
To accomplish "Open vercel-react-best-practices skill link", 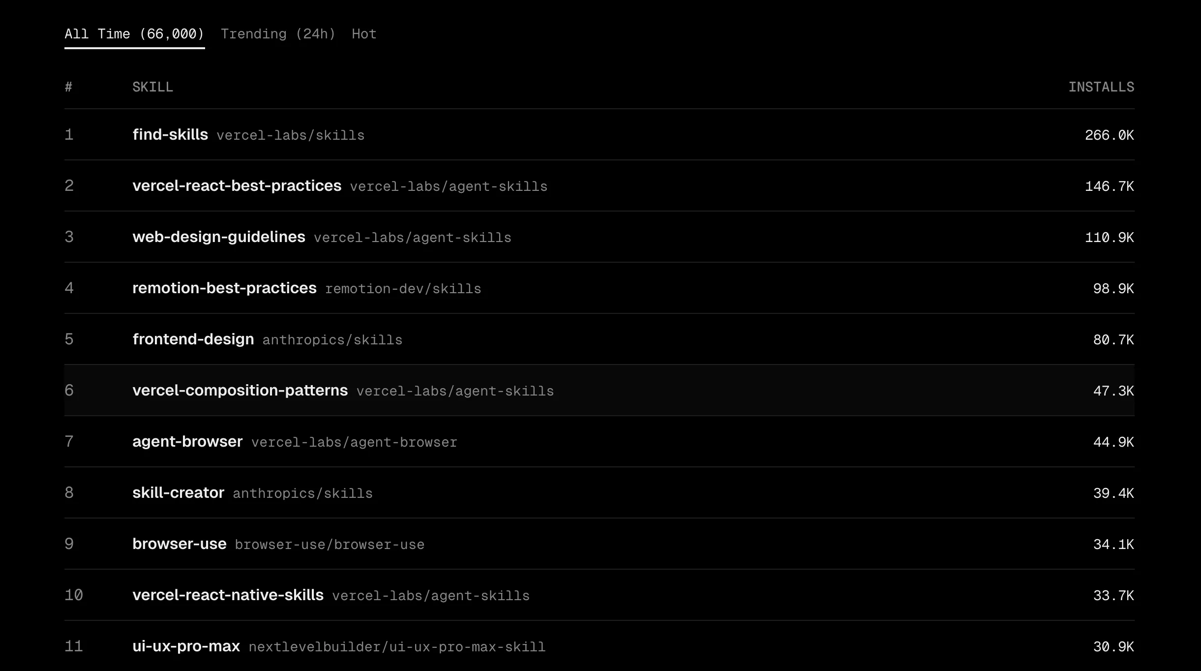I will tap(237, 186).
